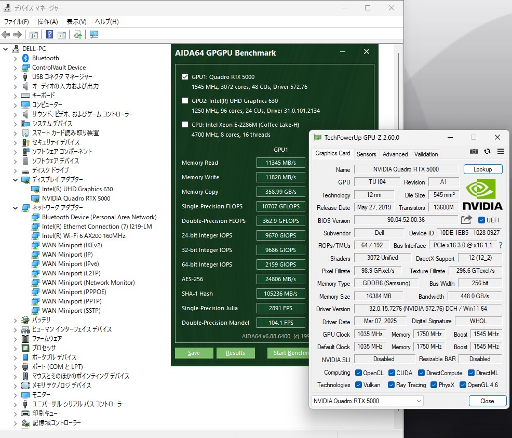
Task: Open the GPU selection dropdown in GPU-Z
Action: coord(367,401)
